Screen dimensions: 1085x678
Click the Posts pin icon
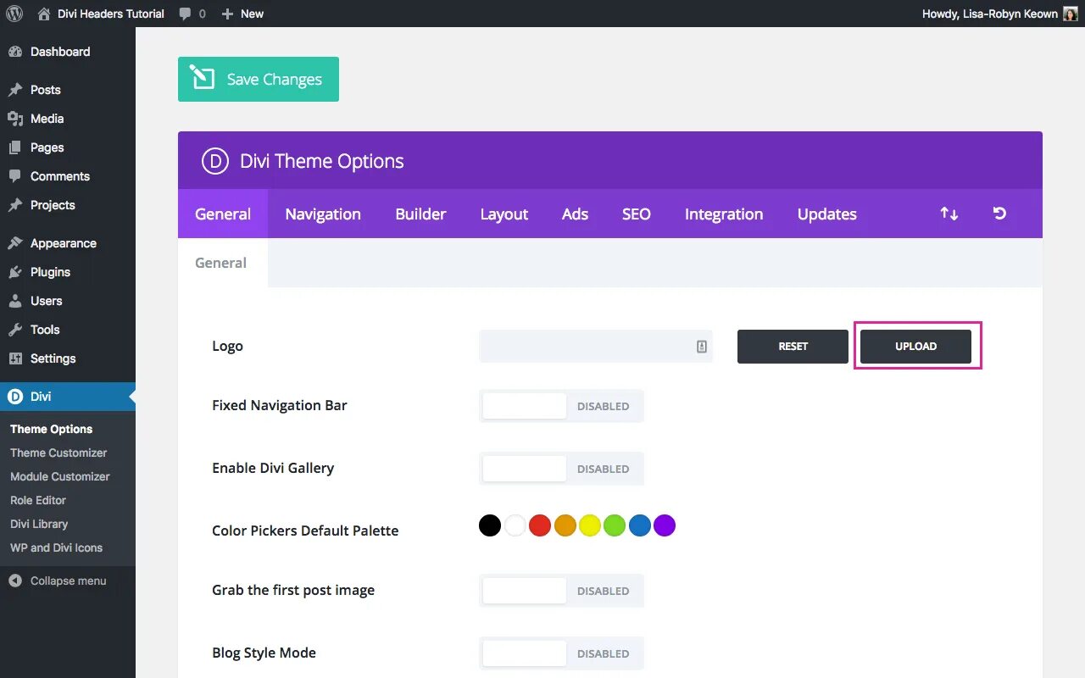pyautogui.click(x=15, y=90)
